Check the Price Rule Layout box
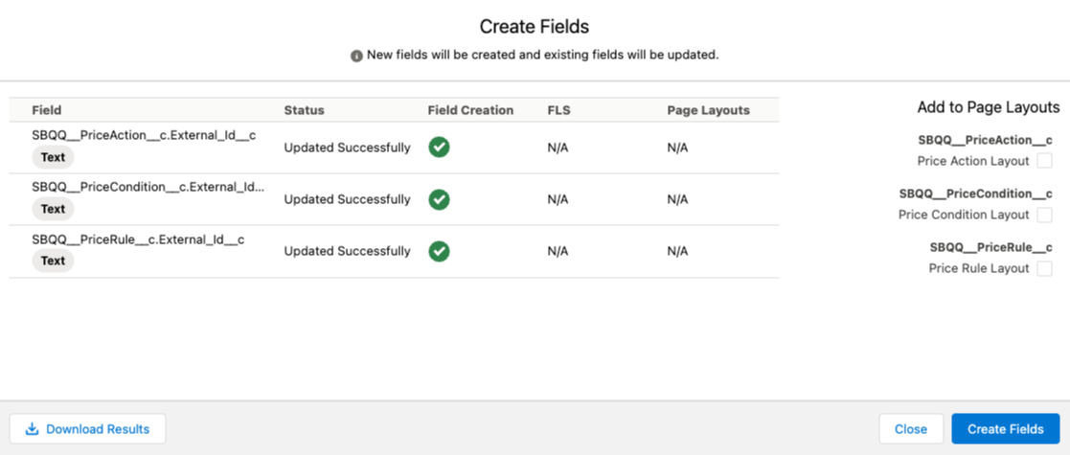Image resolution: width=1070 pixels, height=455 pixels. click(x=1044, y=269)
